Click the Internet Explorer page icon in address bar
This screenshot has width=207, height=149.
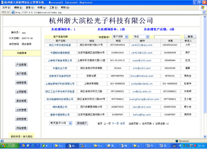[13, 12]
